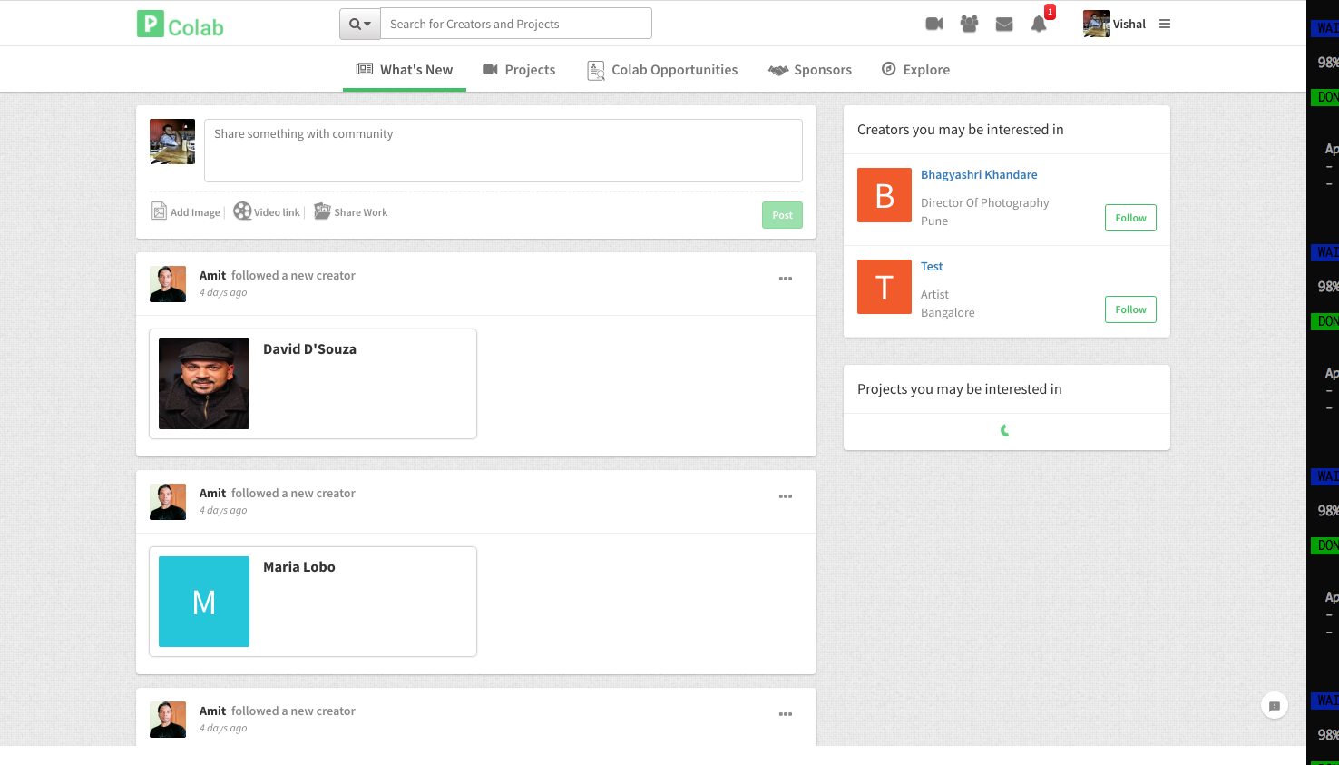This screenshot has height=765, width=1339.
Task: Open the Explore tab
Action: tap(916, 70)
